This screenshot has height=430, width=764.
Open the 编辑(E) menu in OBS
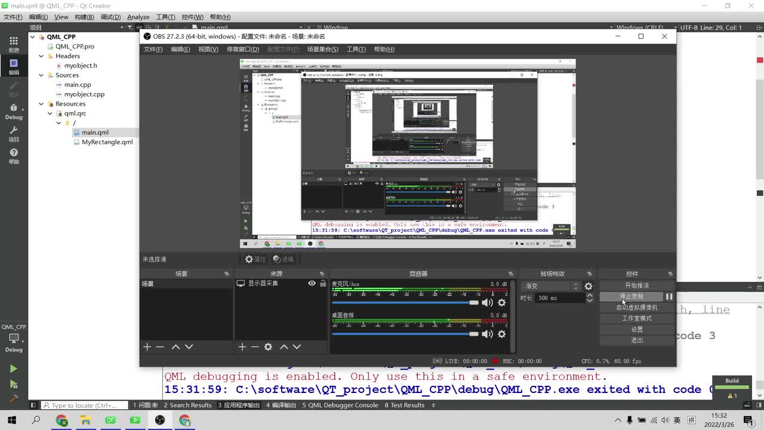pyautogui.click(x=180, y=49)
